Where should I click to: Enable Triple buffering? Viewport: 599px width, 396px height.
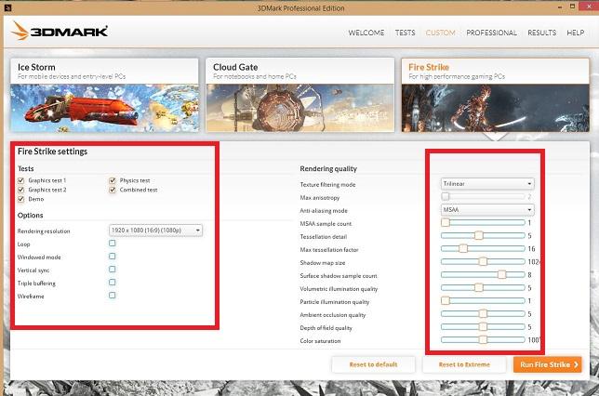tap(113, 283)
